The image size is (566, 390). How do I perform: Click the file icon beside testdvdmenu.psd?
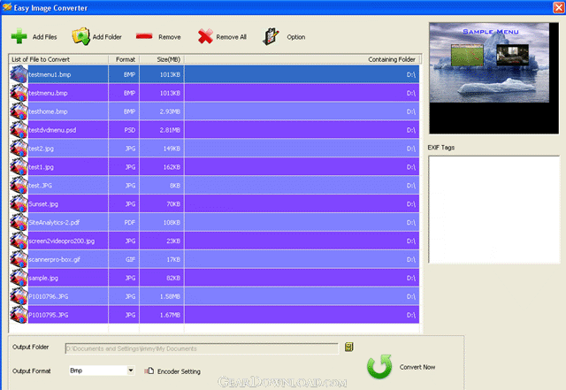[x=19, y=130]
